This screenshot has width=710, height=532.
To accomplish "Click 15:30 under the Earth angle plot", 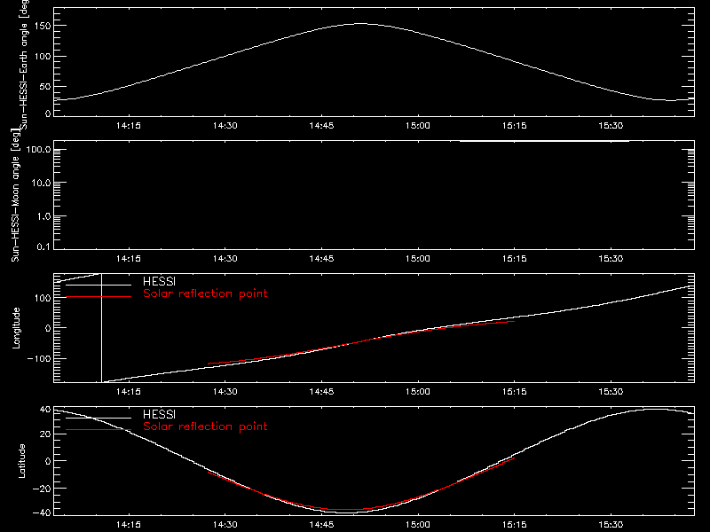I will pyautogui.click(x=611, y=126).
